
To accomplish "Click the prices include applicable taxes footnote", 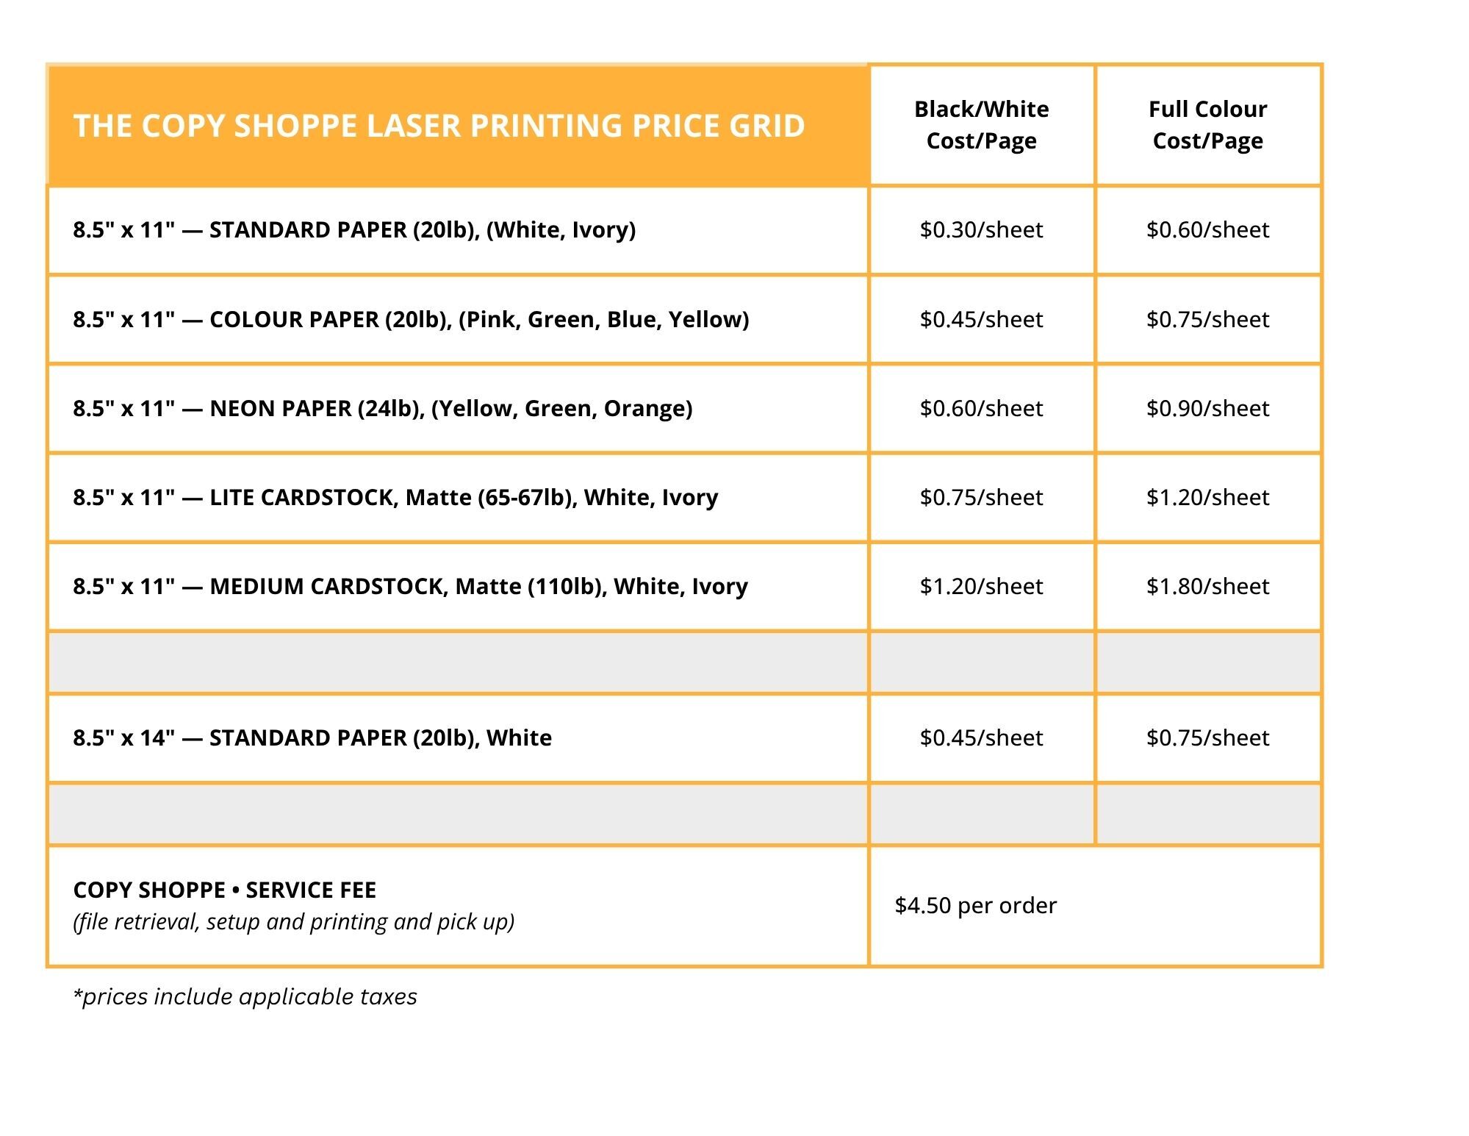I will tap(245, 997).
